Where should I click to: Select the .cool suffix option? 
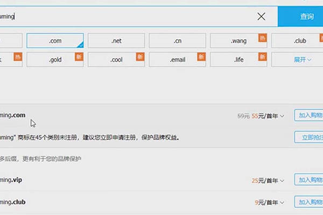116,60
